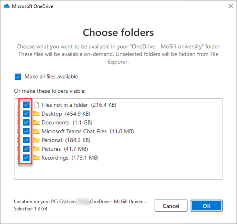Click the Microsoft Teams Chat Files folder icon

click(36, 131)
